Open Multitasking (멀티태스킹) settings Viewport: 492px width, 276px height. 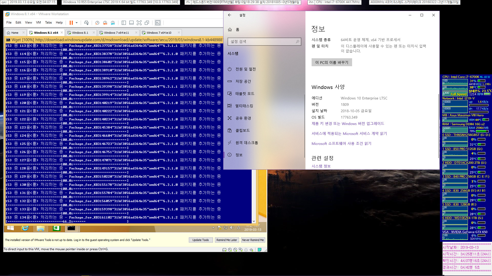click(264, 106)
